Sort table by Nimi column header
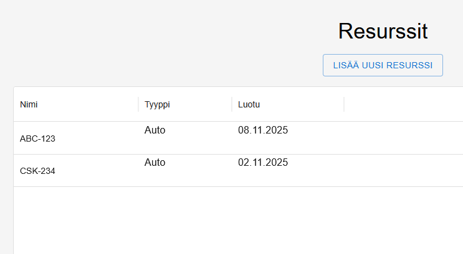This screenshot has width=463, height=254. (29, 104)
